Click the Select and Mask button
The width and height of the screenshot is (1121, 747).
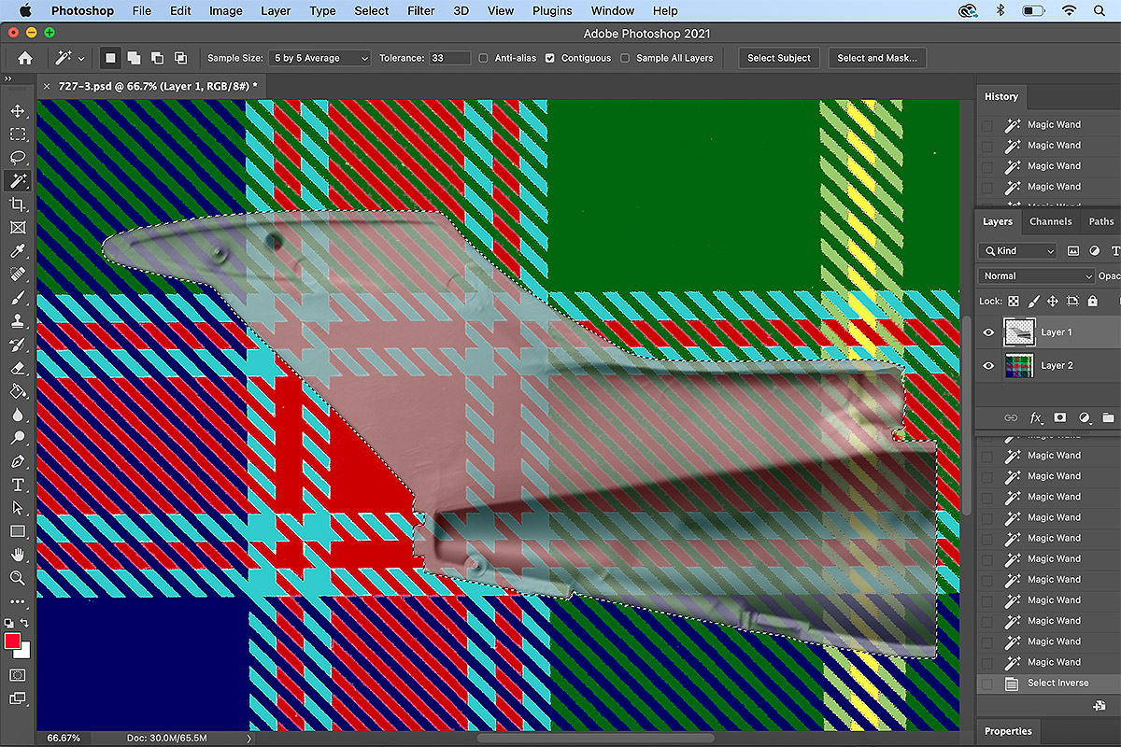click(876, 58)
